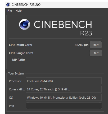Click the 36289 pts score
Image resolution: width=108 pixels, height=114 pixels.
(x=82, y=45)
